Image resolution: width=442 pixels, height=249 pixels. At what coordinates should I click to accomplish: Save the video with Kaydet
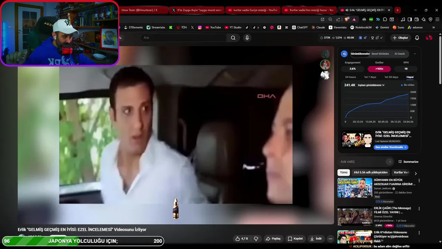point(295,239)
